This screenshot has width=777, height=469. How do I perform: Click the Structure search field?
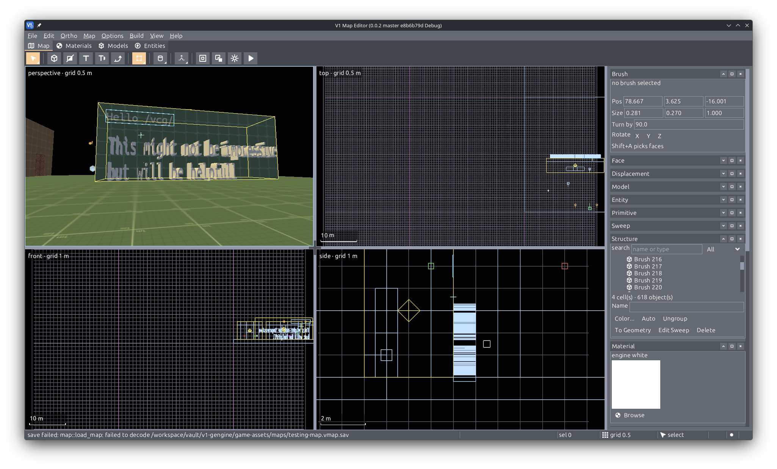pyautogui.click(x=667, y=249)
